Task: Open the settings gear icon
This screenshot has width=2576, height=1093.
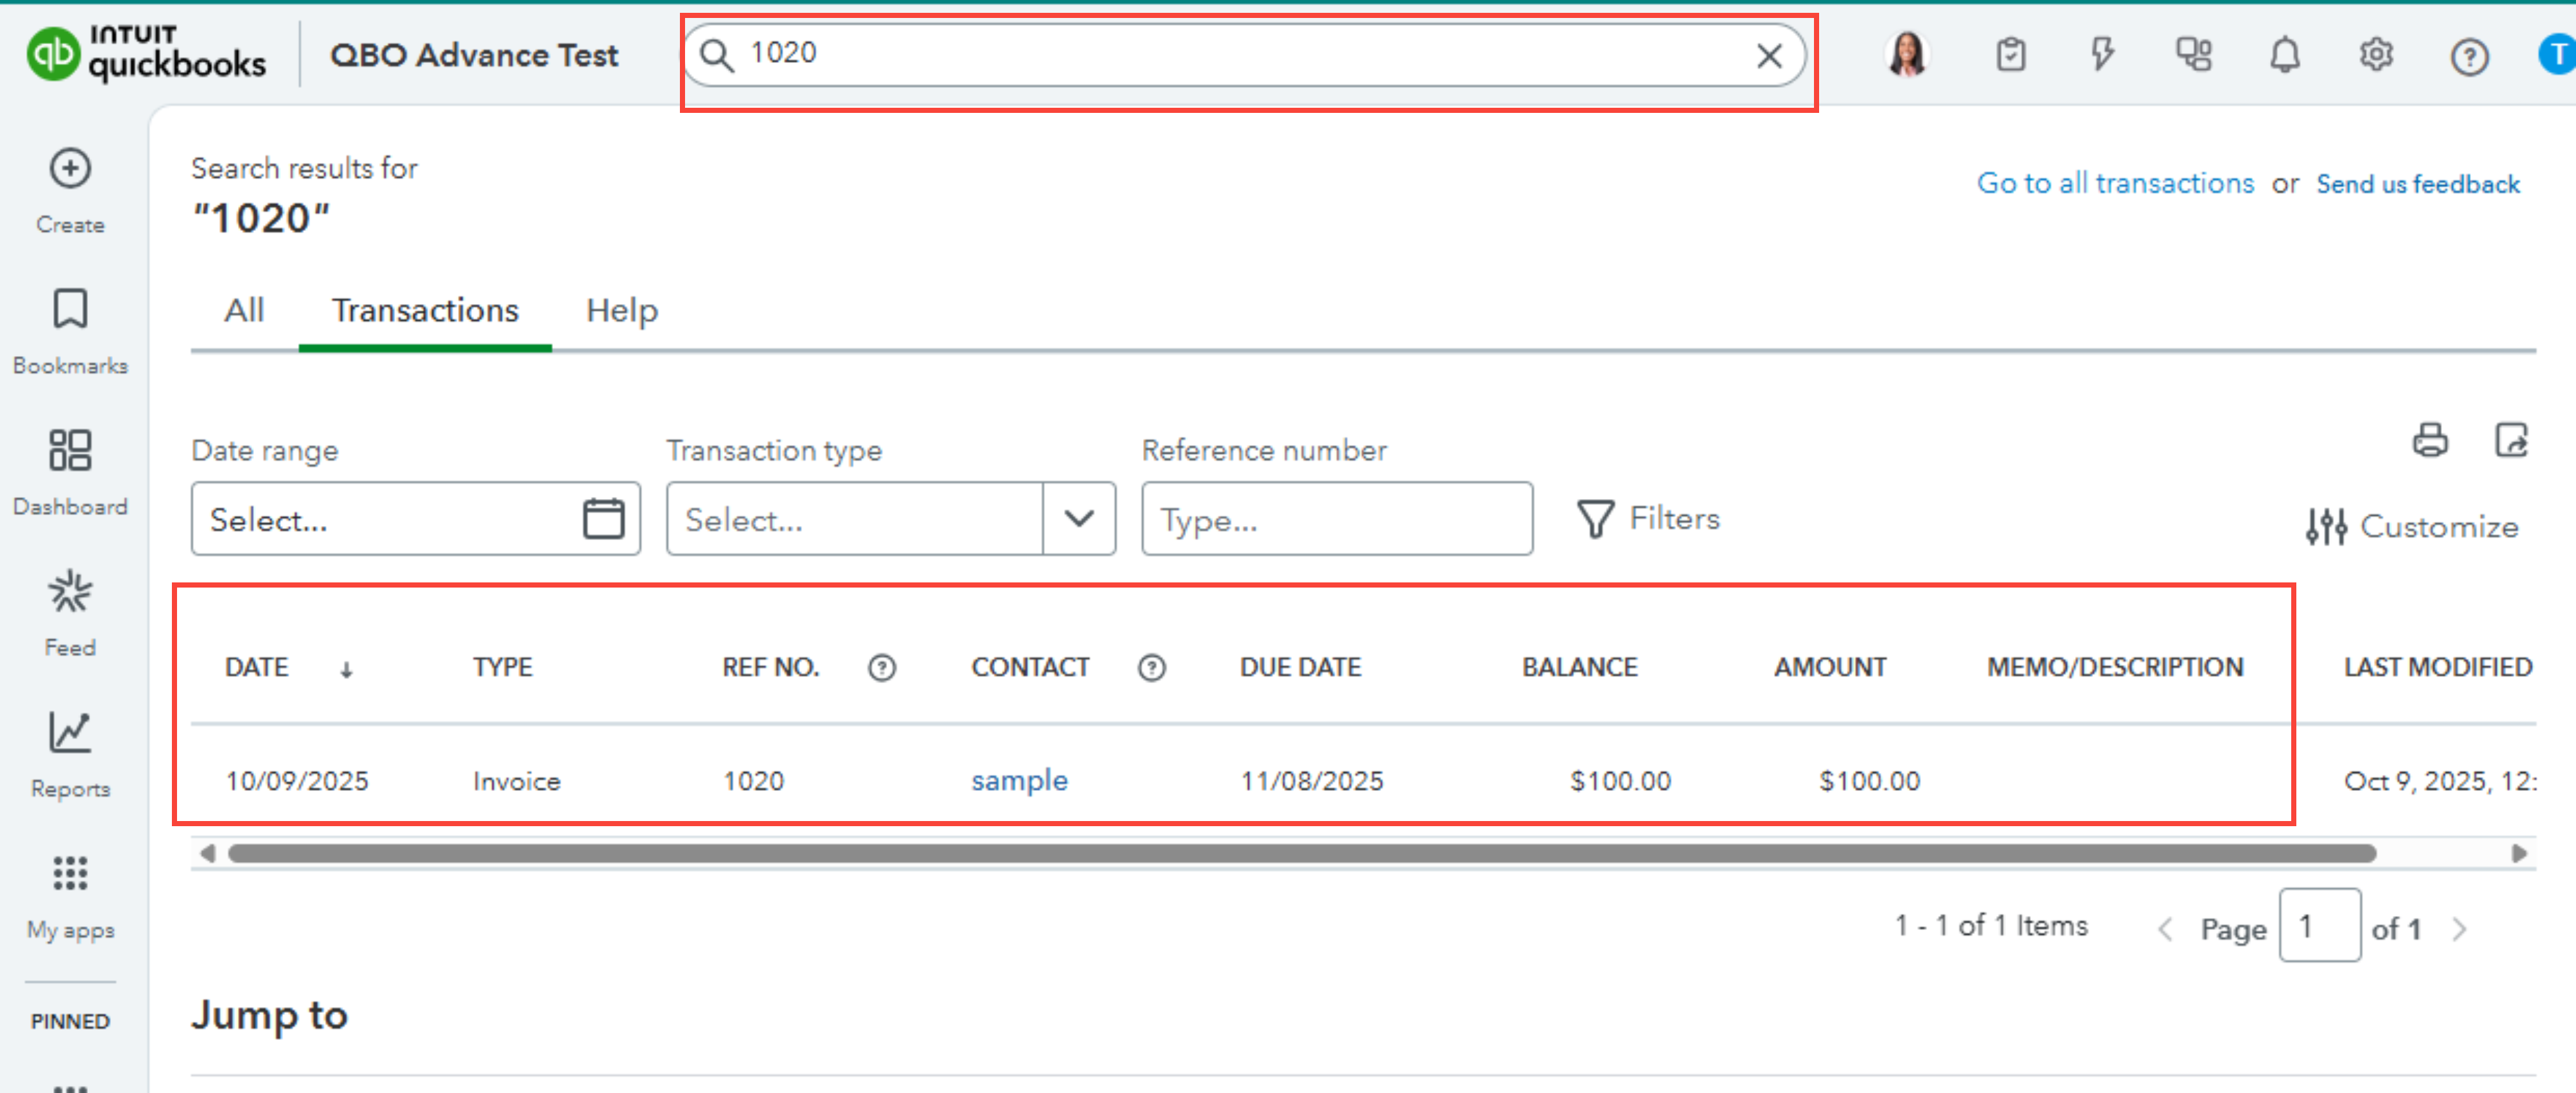Action: click(2376, 55)
